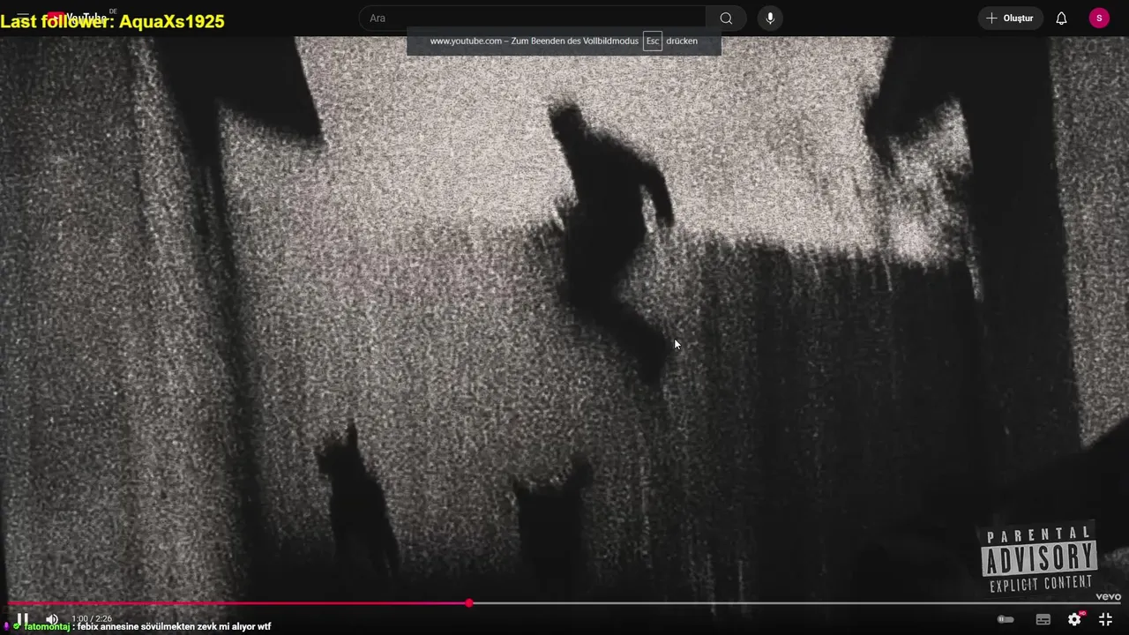Open the YouTube hamburger menu
This screenshot has height=635, width=1129.
click(23, 18)
